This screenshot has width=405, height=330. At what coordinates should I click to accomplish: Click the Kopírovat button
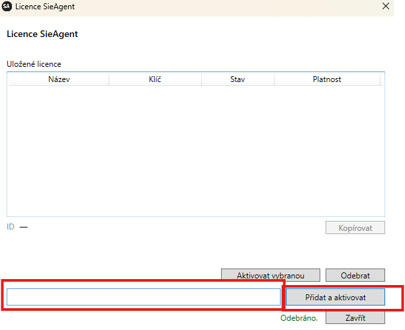coord(355,227)
